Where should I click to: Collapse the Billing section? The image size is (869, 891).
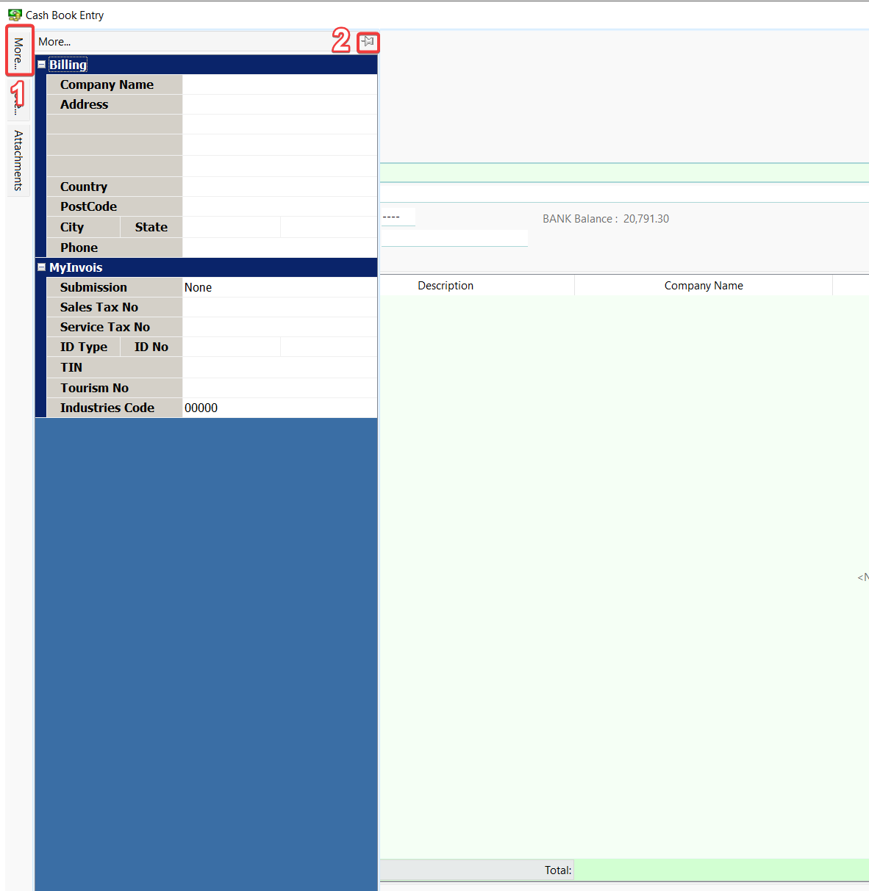pyautogui.click(x=42, y=65)
